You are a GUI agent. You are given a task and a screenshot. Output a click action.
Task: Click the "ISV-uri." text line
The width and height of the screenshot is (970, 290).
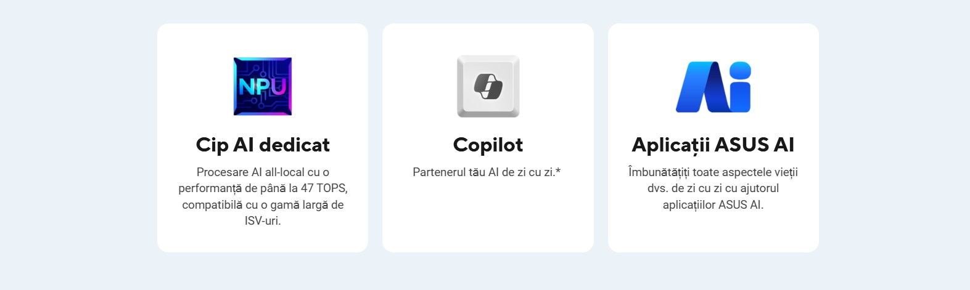coord(263,221)
